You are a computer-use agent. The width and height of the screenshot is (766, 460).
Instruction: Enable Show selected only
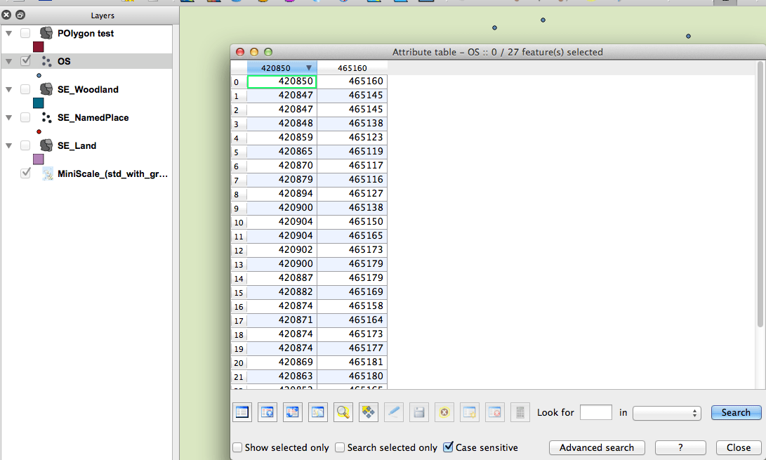pyautogui.click(x=237, y=447)
